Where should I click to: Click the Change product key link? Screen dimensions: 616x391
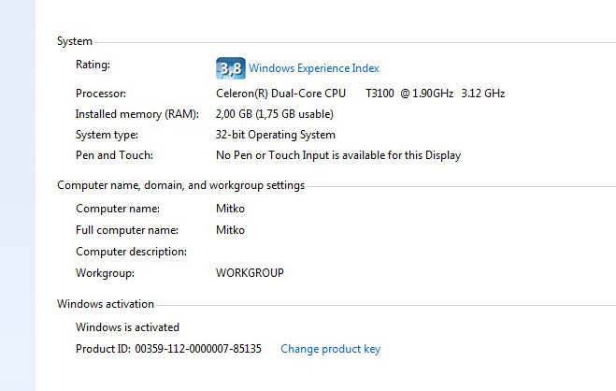coord(330,349)
